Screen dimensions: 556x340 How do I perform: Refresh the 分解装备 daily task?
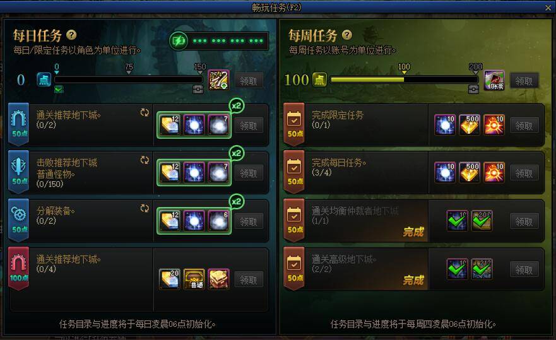145,208
